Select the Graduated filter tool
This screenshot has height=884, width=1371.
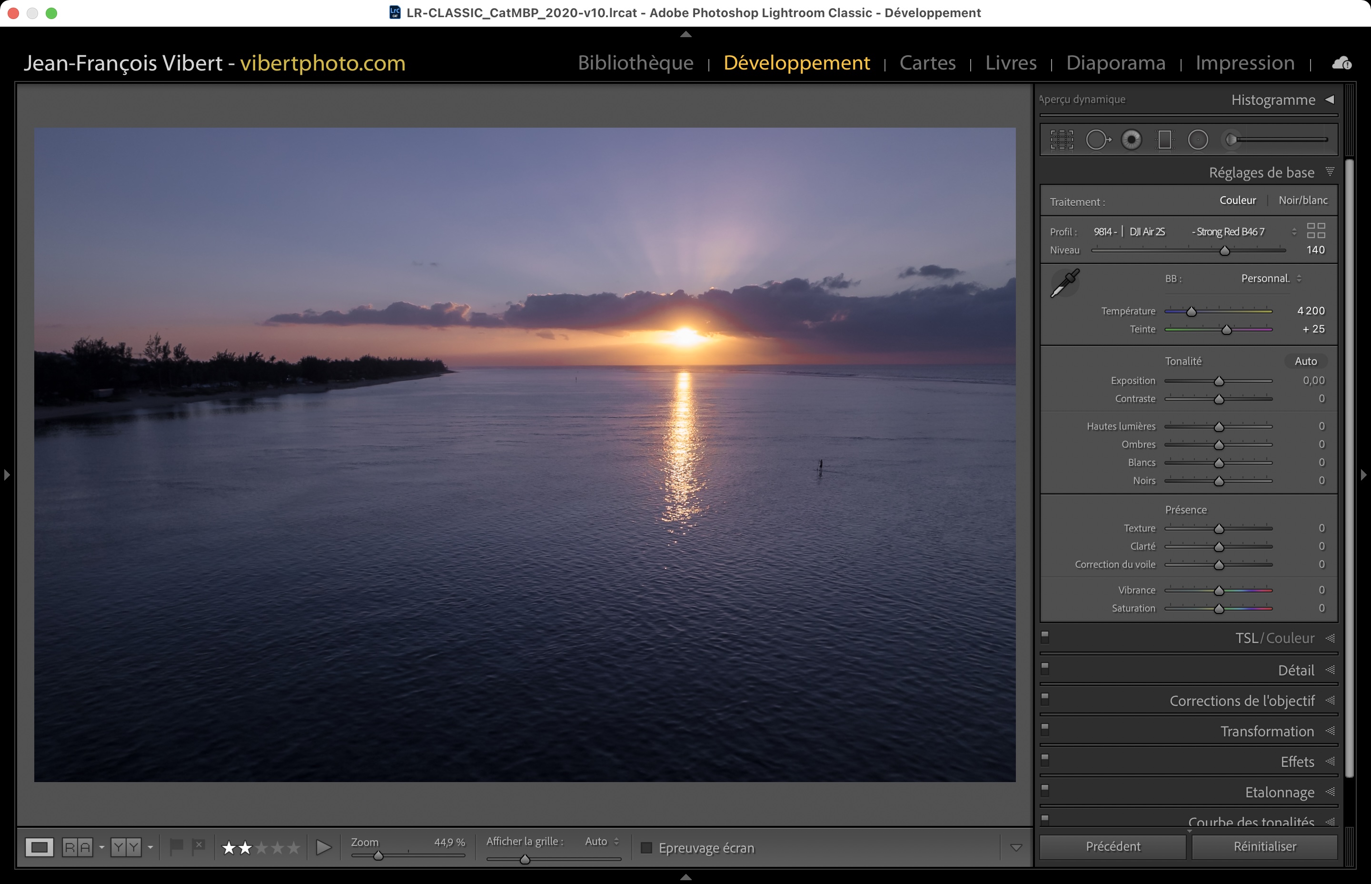click(x=1164, y=140)
